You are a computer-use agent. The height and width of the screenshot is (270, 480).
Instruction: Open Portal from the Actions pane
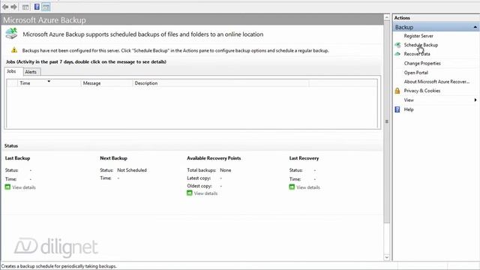click(415, 73)
